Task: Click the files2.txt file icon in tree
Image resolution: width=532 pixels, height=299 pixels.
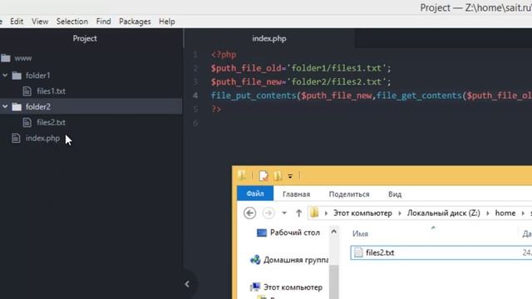Action: click(x=27, y=122)
